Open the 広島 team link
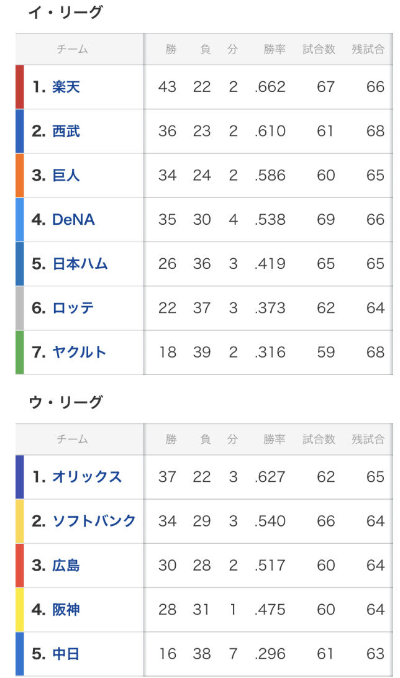Viewport: 400px width, 678px height. coord(66,565)
